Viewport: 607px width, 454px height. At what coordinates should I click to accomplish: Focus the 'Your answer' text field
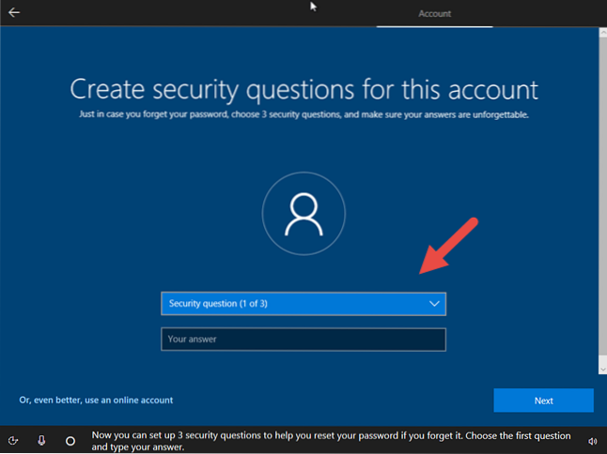[x=303, y=340]
